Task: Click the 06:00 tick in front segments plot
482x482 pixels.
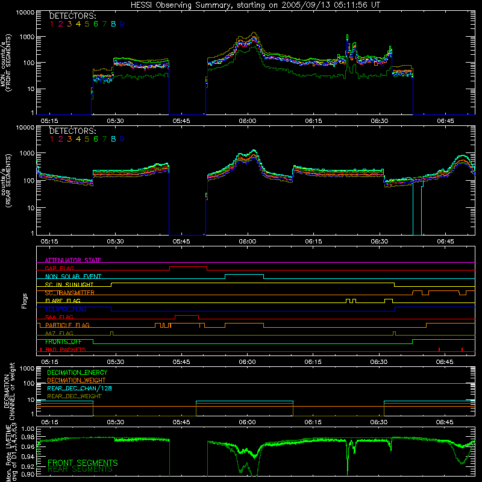Action: (x=248, y=121)
